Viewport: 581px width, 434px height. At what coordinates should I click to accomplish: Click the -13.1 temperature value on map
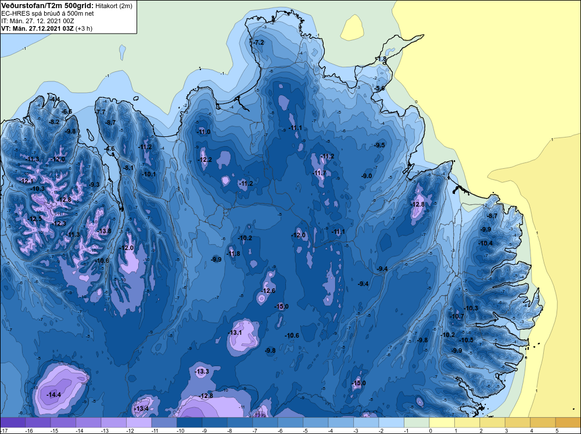(235, 332)
